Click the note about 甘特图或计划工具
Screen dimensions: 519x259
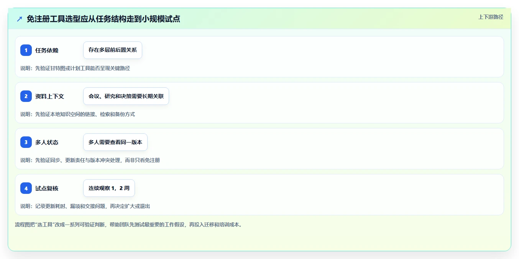pos(75,68)
